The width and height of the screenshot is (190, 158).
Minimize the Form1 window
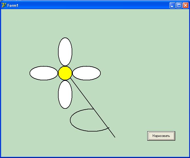172,5
